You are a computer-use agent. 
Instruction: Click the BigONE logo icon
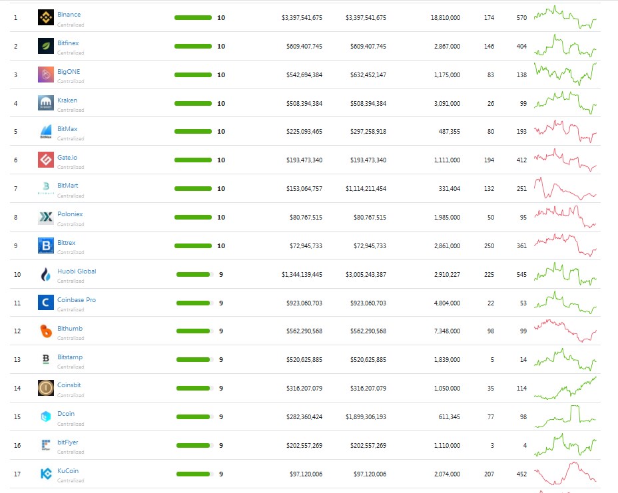[46, 75]
